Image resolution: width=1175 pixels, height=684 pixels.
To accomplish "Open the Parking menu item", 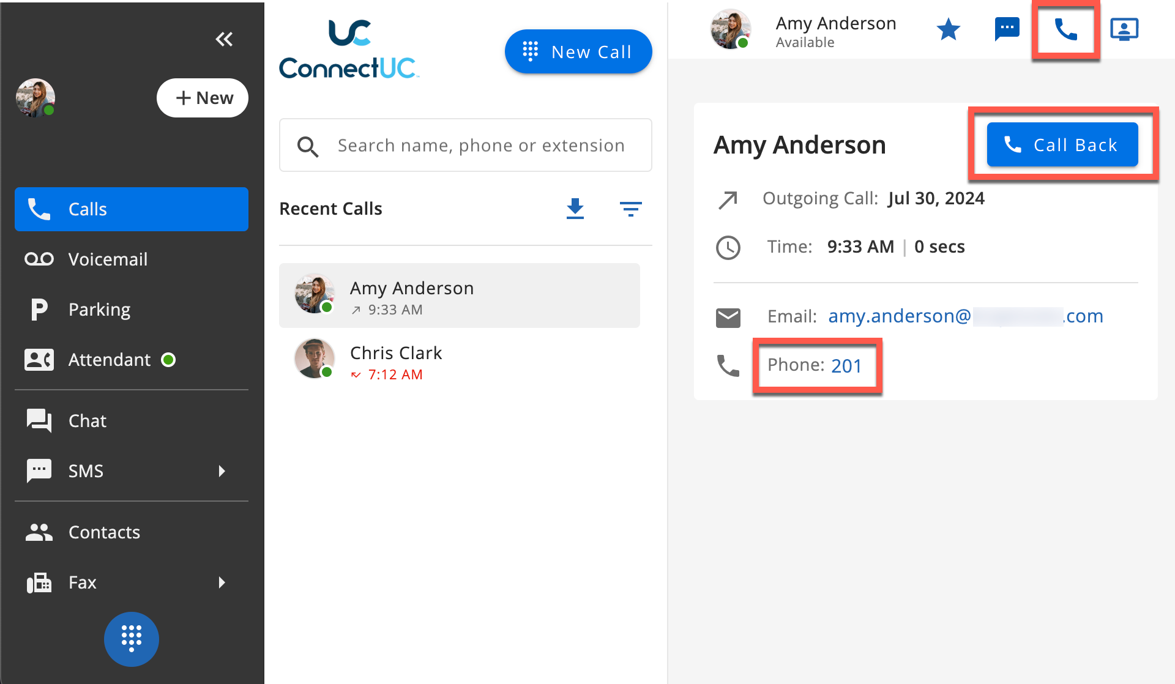I will pos(99,310).
